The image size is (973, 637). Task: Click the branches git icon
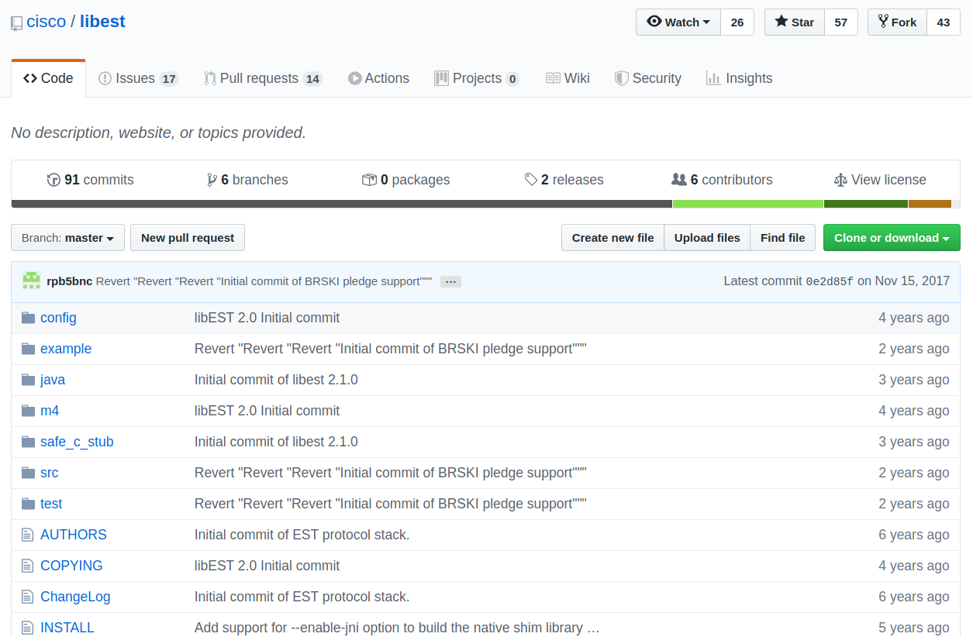[212, 180]
